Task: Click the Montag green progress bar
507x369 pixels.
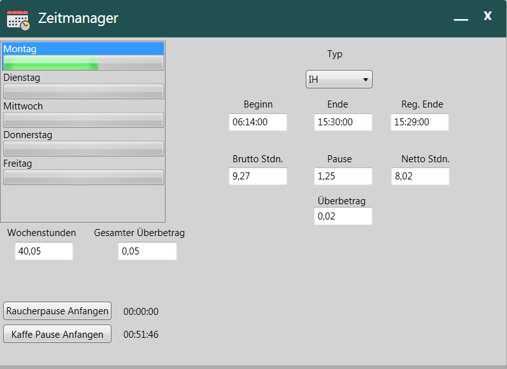Action: (83, 62)
